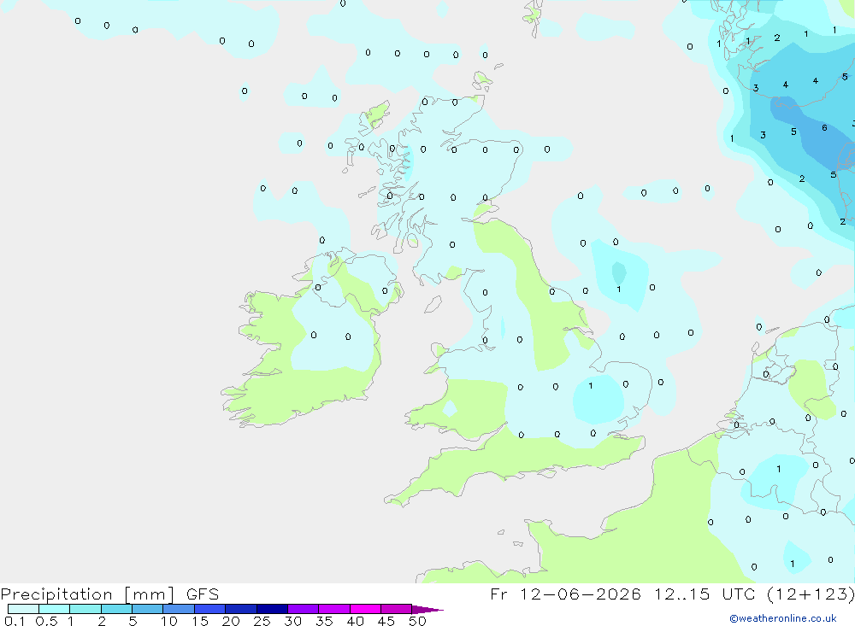This screenshot has height=626, width=855.
Task: Select the 2–5 mm legend color swatch
Action: pyautogui.click(x=116, y=609)
